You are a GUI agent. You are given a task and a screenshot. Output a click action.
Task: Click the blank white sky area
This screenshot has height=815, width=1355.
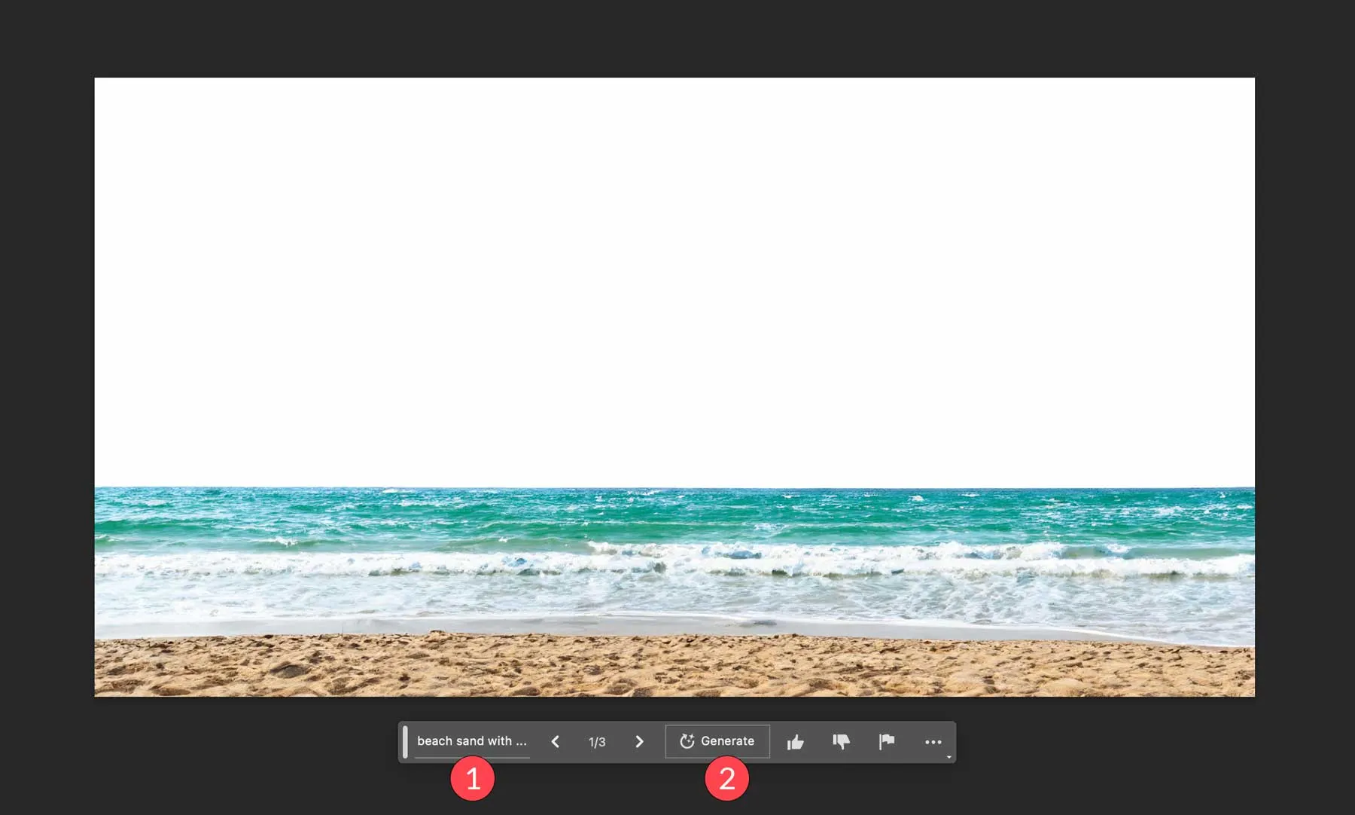pos(674,279)
